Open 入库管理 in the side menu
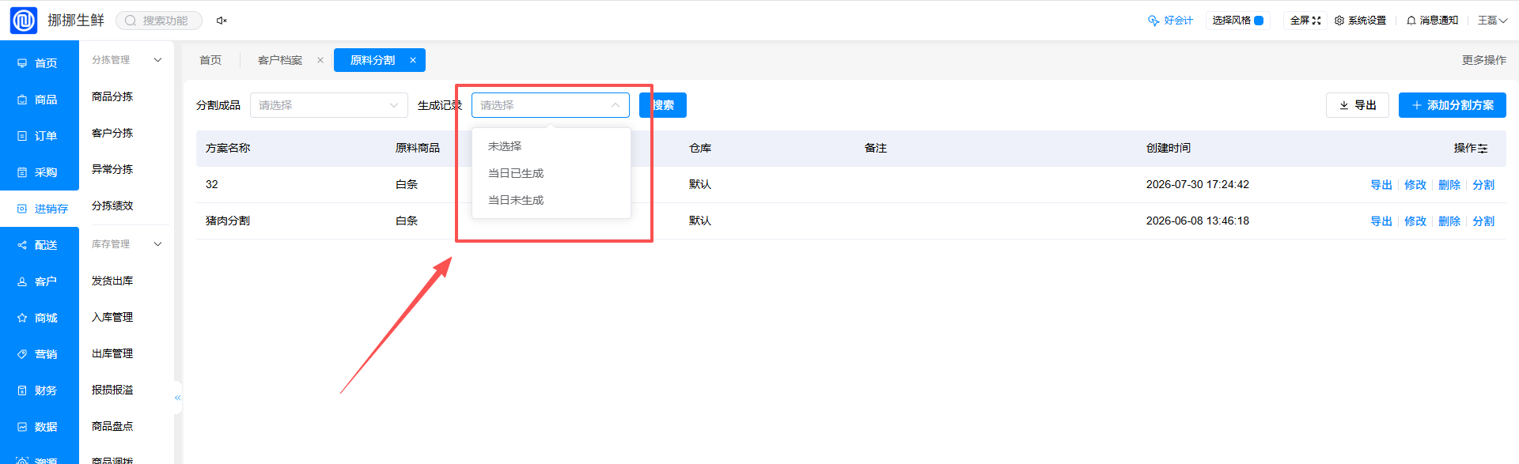1519x464 pixels. coord(112,317)
